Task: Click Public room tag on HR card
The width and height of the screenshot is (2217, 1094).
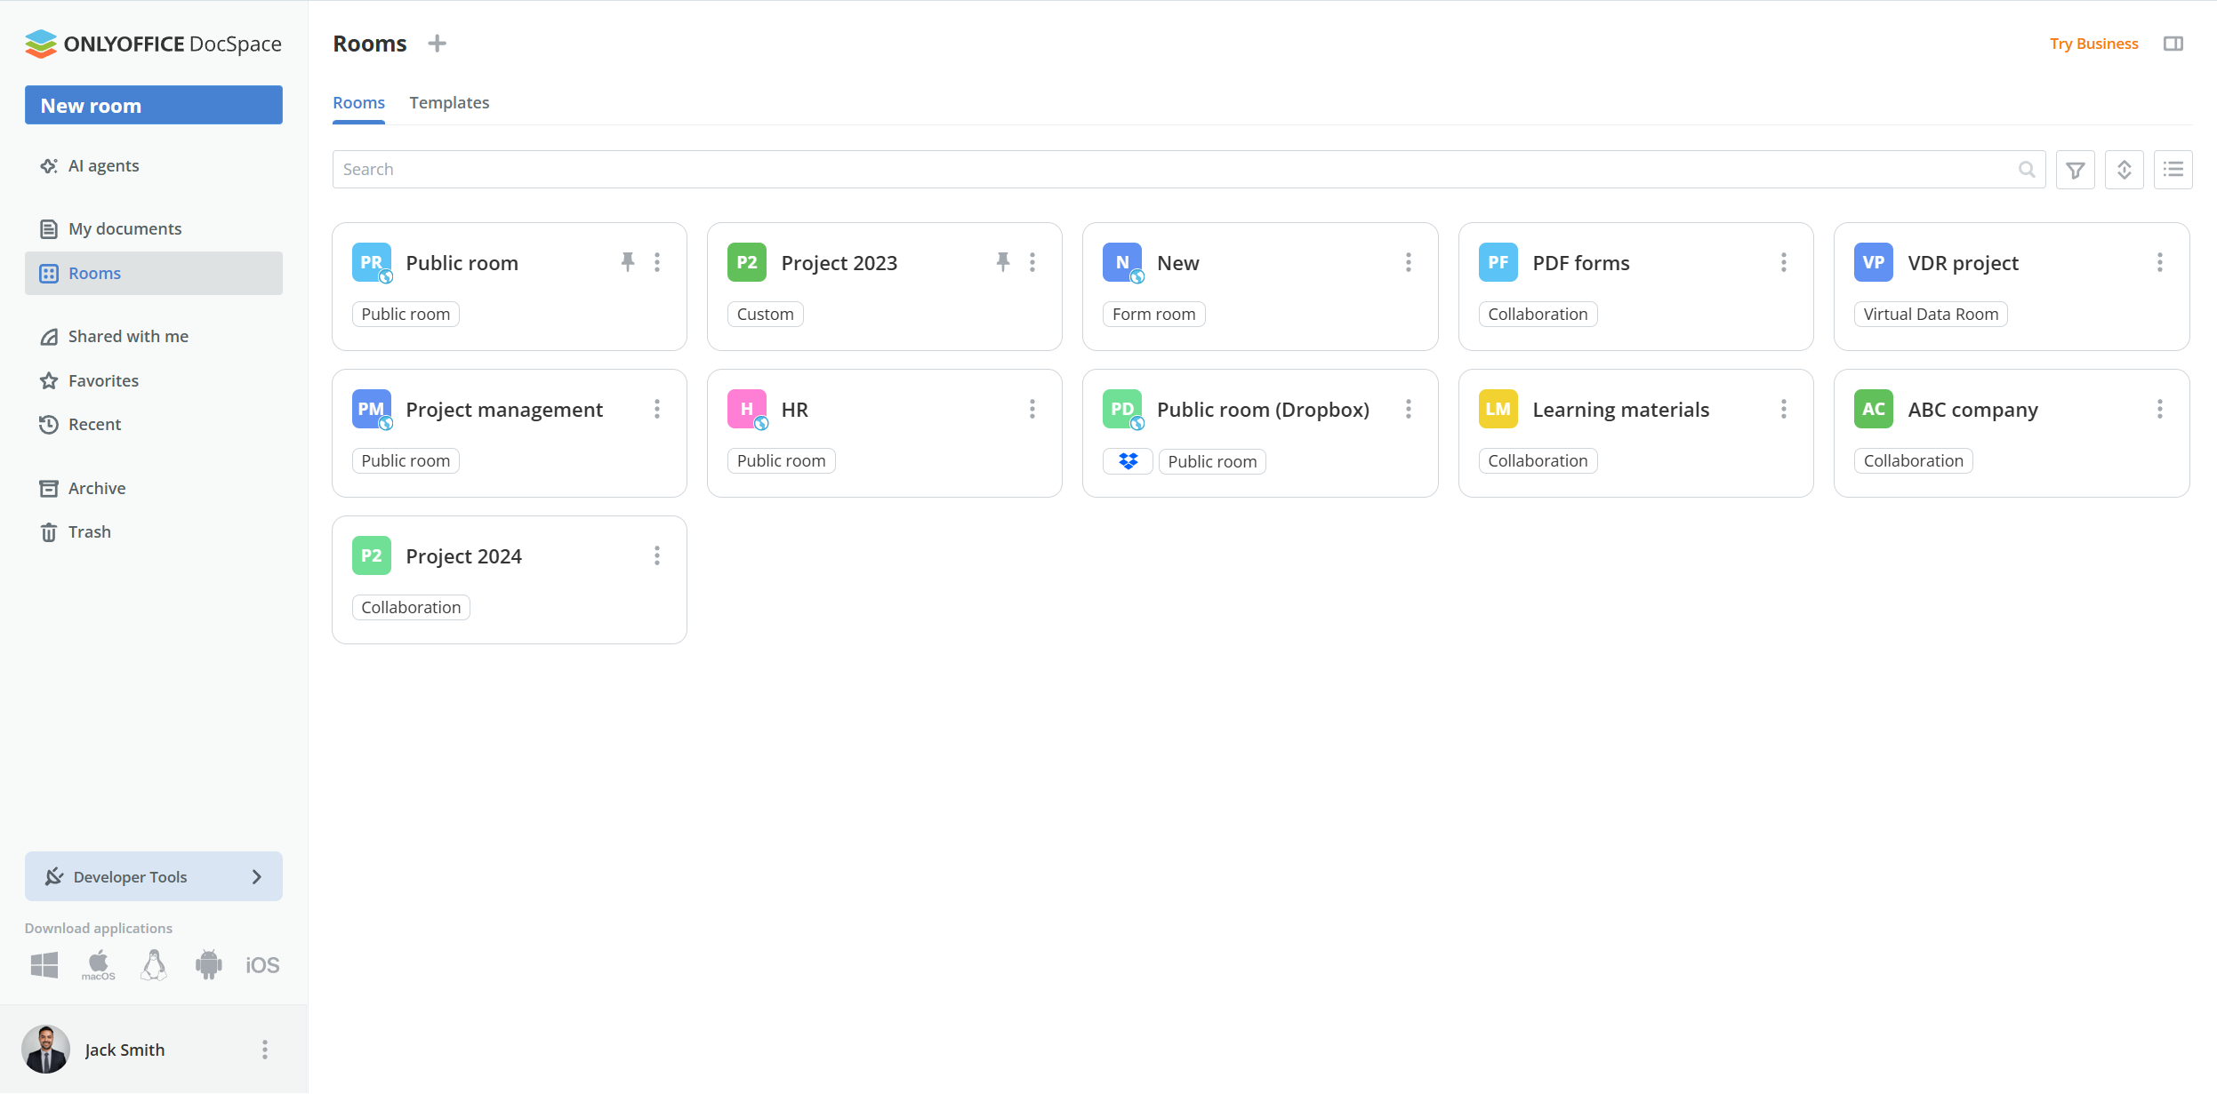Action: point(781,460)
